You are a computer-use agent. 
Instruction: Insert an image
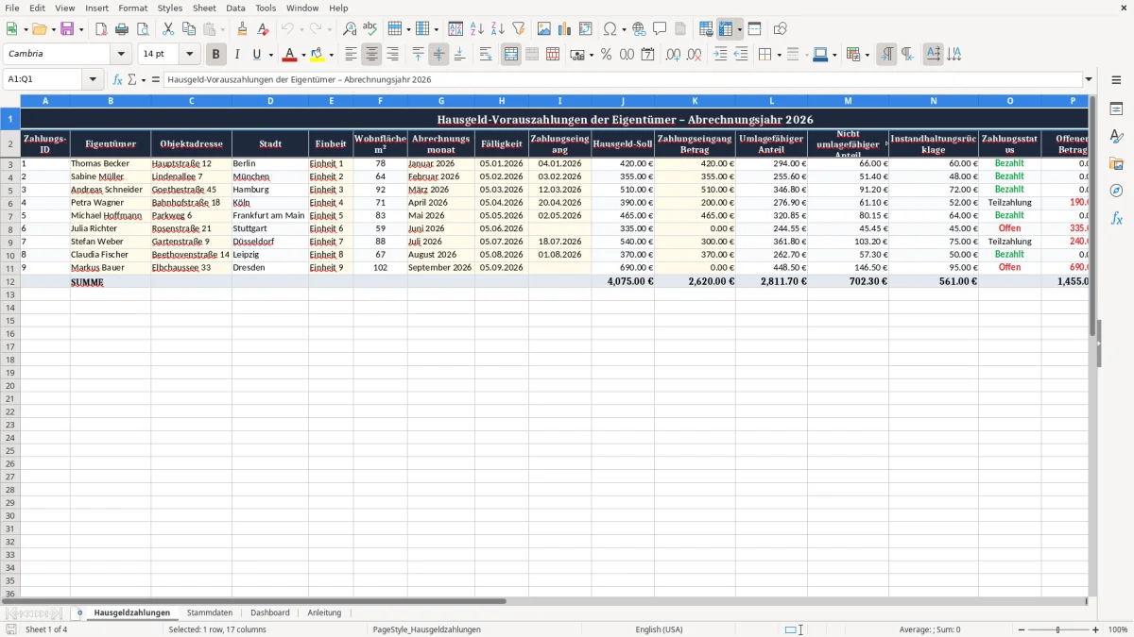(544, 29)
